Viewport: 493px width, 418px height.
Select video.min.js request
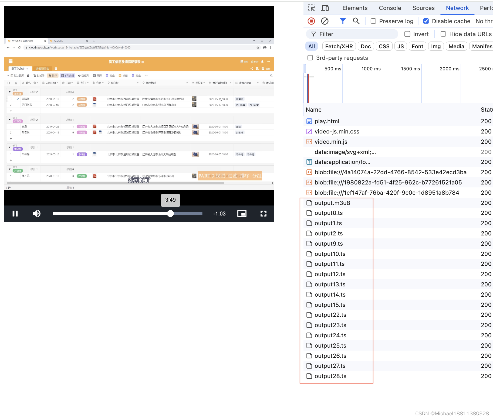[391, 142]
